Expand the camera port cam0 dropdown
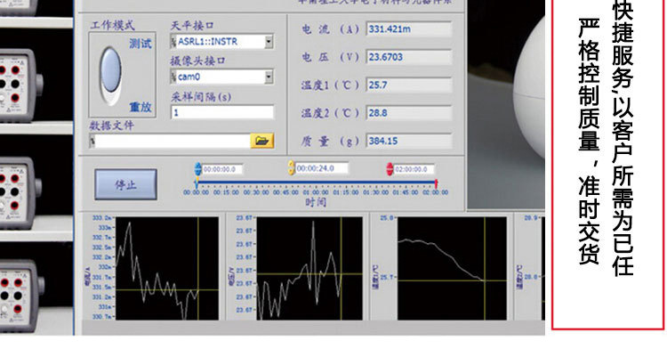Screen dimensions: 667x349 [269, 77]
